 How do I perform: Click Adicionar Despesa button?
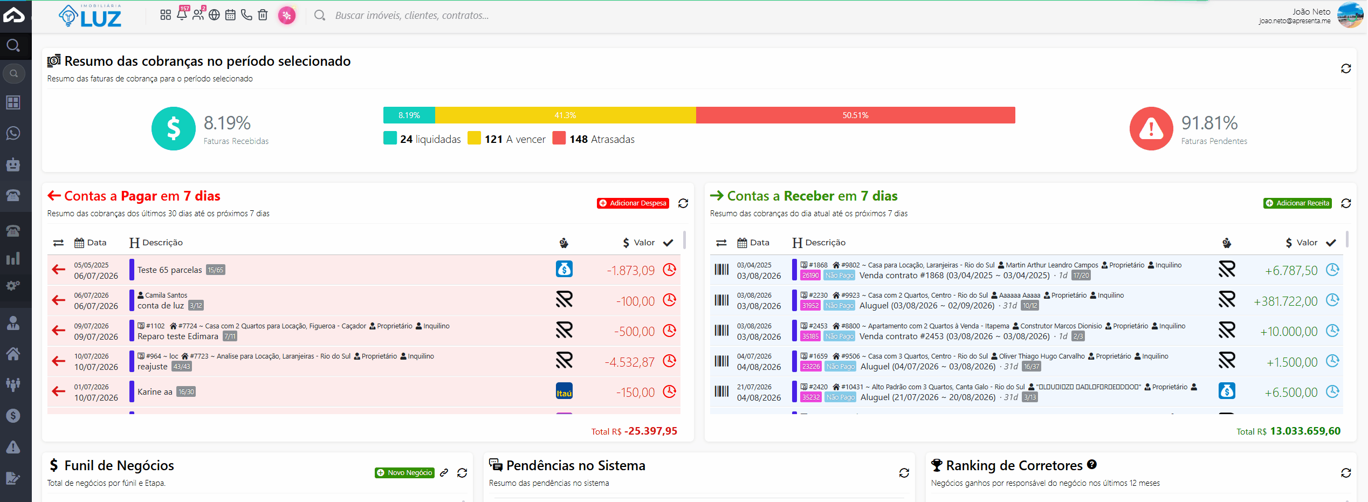coord(633,203)
